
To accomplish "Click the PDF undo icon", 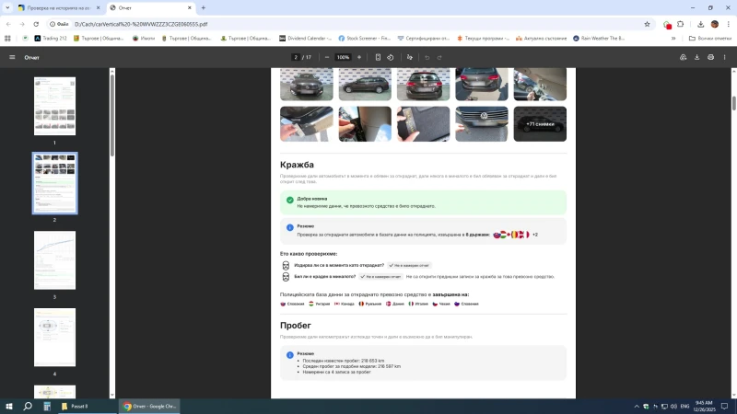I will (x=427, y=57).
